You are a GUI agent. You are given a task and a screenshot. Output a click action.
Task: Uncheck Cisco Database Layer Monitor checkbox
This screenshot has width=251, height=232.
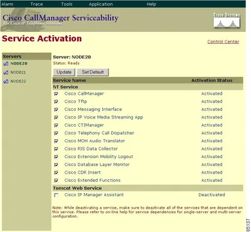(56, 165)
